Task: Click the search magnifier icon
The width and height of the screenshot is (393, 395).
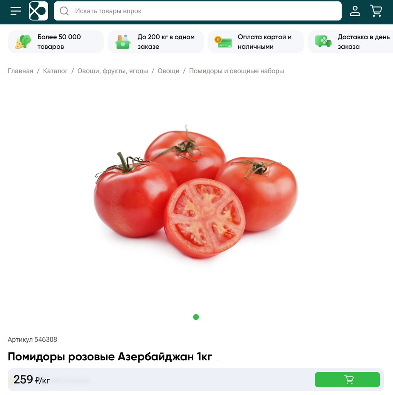Action: (64, 11)
